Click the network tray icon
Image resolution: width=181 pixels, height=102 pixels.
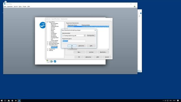pos(168,101)
